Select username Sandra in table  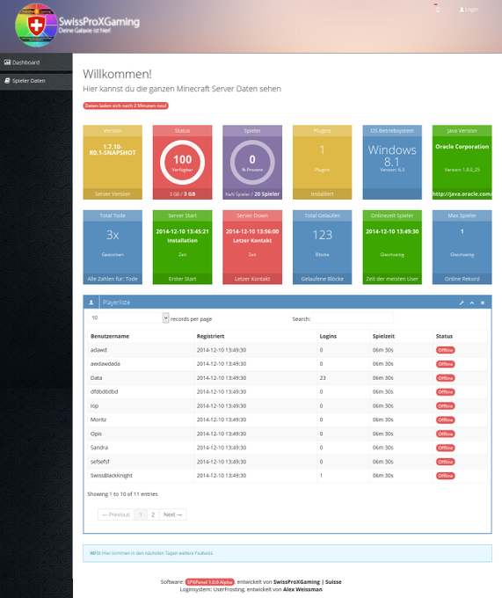click(99, 448)
